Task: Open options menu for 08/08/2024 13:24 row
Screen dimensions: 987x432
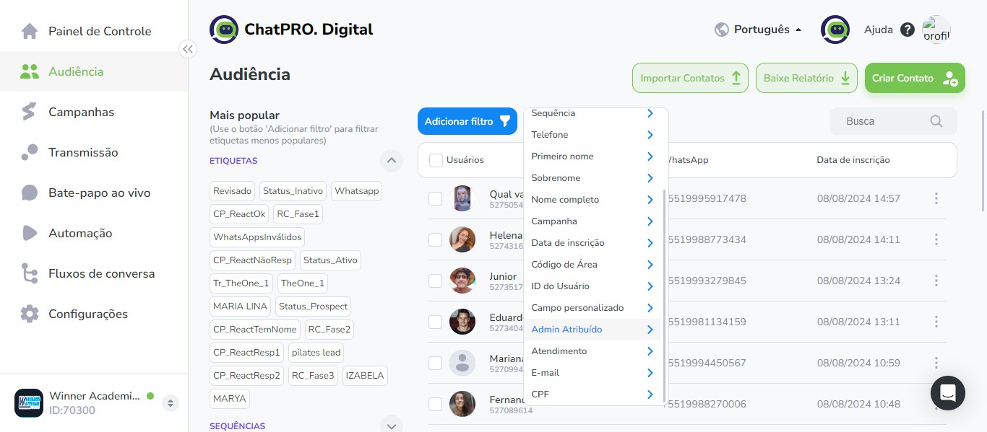Action: click(x=936, y=281)
